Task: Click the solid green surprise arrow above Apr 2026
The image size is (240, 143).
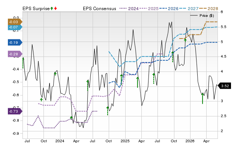Action: tap(202, 98)
